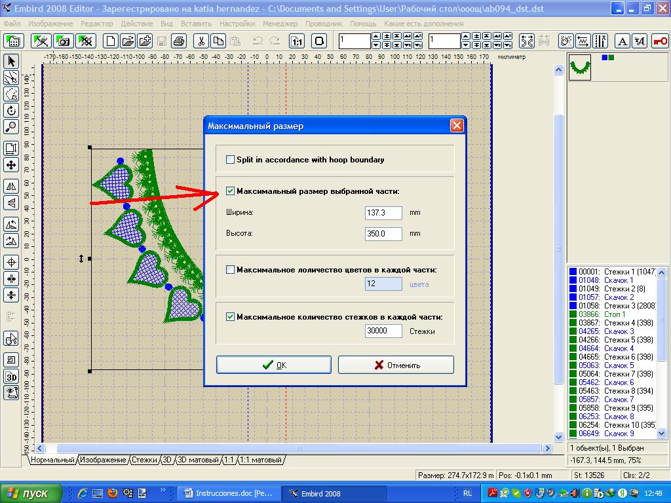
Task: Switch to the Стежки view tab
Action: [144, 460]
